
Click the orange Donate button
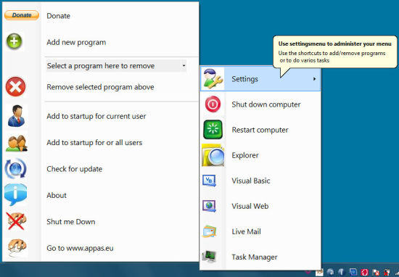pyautogui.click(x=22, y=15)
